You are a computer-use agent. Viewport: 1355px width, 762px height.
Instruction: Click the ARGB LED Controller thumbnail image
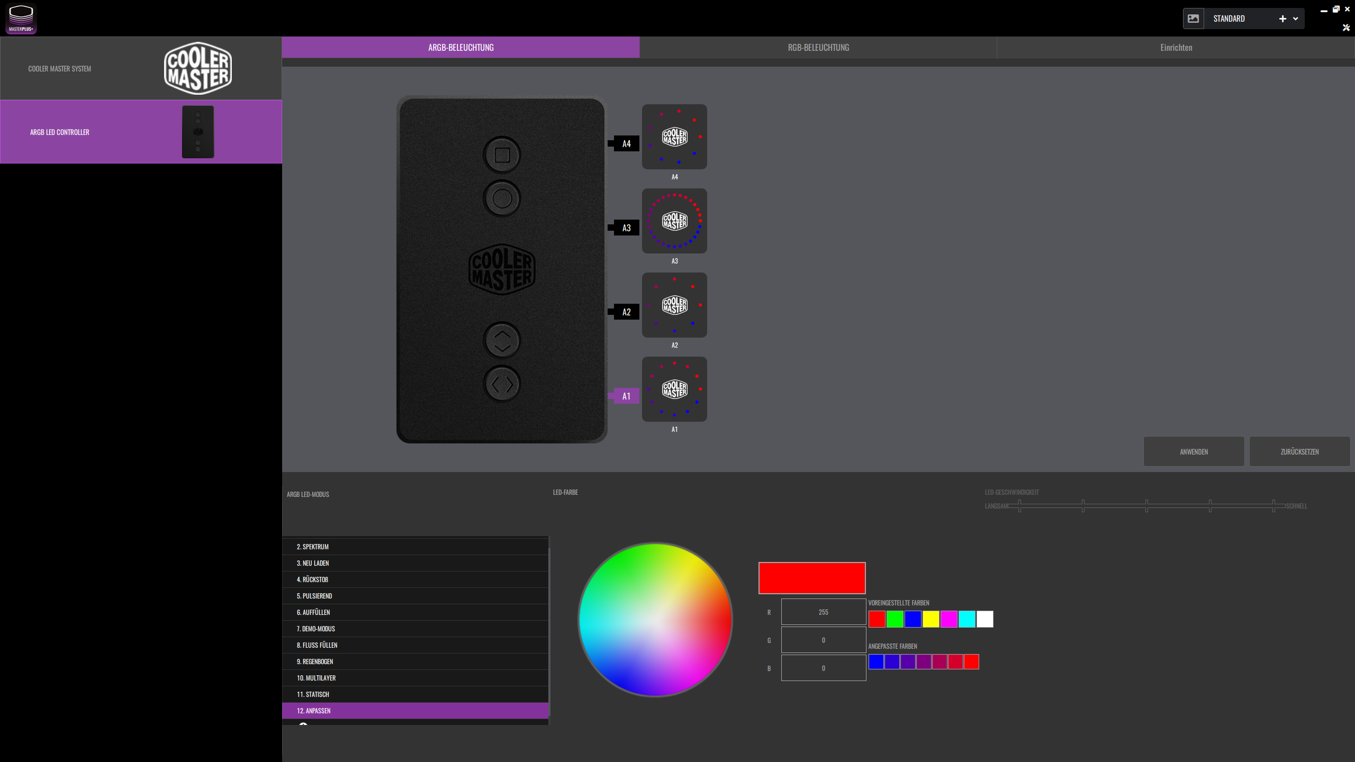198,132
